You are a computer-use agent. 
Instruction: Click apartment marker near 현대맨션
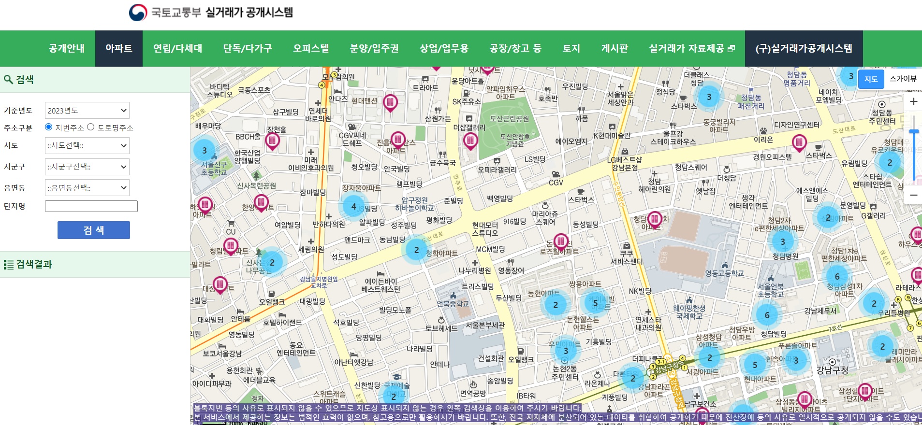pyautogui.click(x=390, y=103)
